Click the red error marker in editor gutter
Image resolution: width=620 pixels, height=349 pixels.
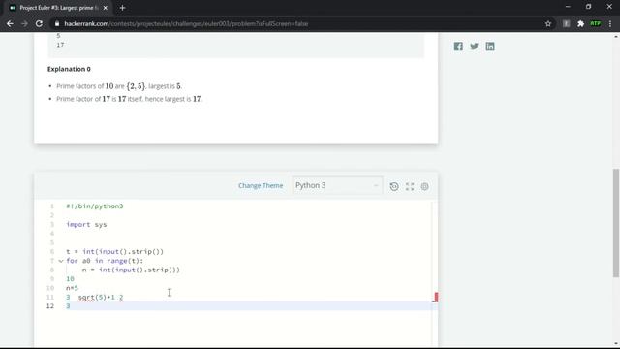[x=436, y=297]
